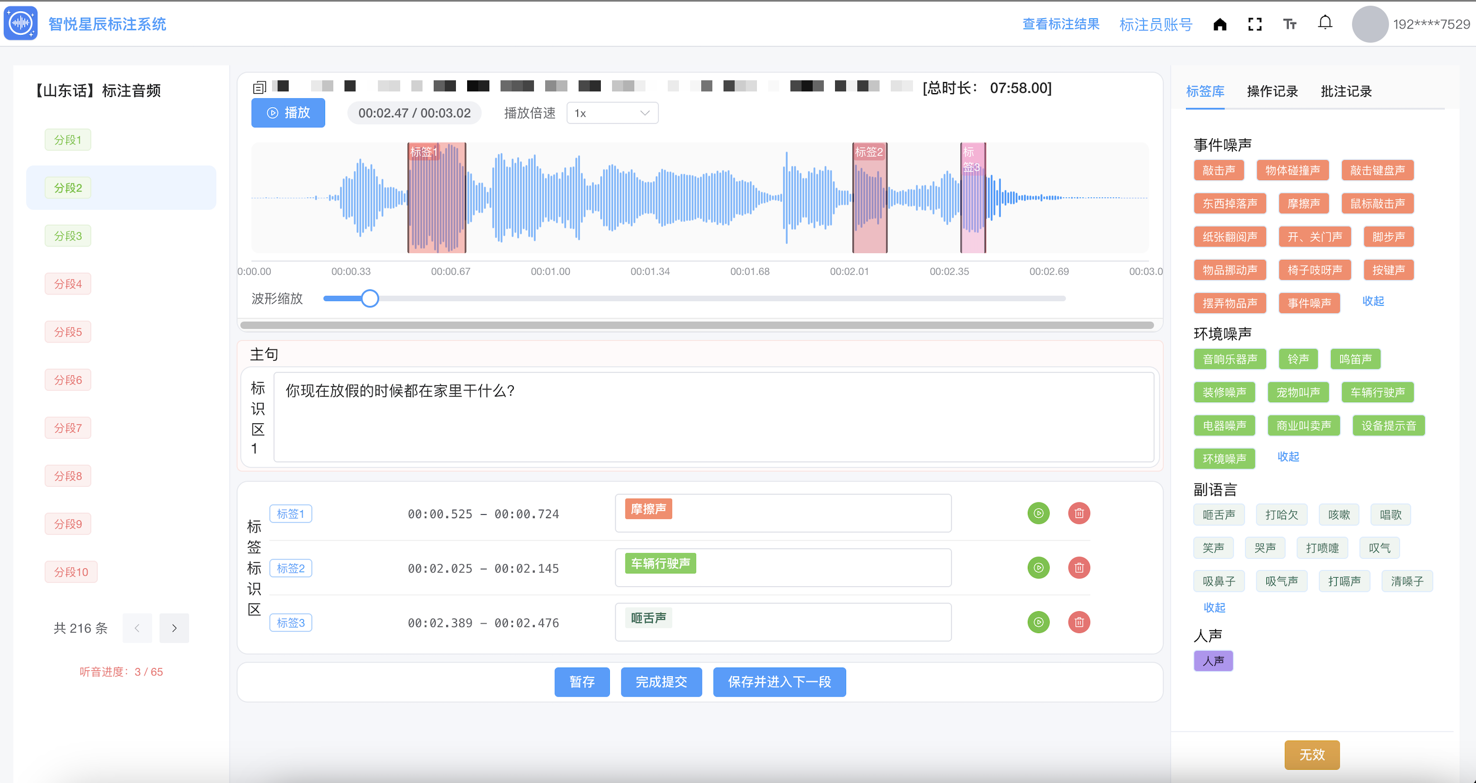Collapse the 事件噪声 tag group
Screen dimensions: 1476x783
pyautogui.click(x=1373, y=301)
